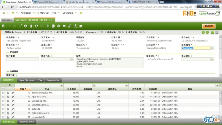Viewport: 222px width, 125px height.
Task: Go to the previous record arrow
Action: [x=203, y=32]
